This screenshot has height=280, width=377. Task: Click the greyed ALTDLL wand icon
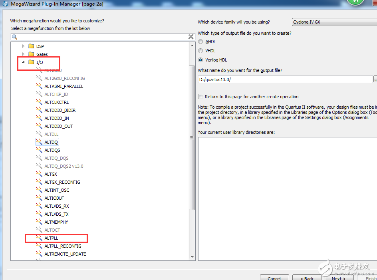click(x=39, y=134)
